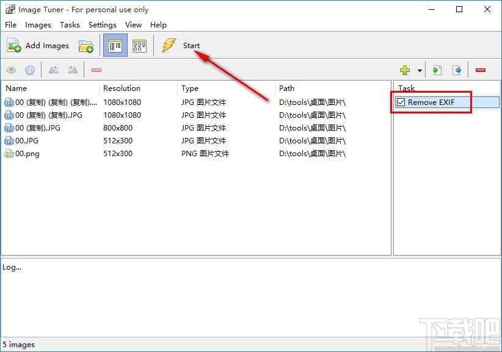This screenshot has width=502, height=352.
Task: Minimize the Image Tuner window
Action: pos(432,9)
